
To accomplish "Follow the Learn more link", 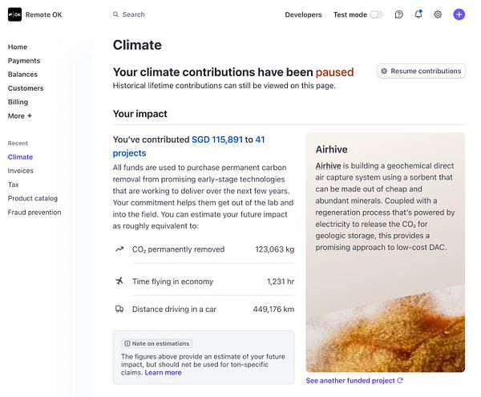I will click(163, 372).
